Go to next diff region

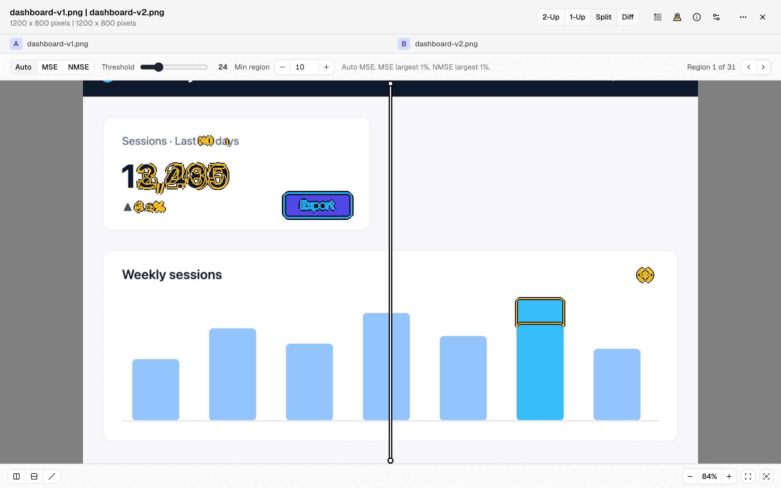[763, 67]
